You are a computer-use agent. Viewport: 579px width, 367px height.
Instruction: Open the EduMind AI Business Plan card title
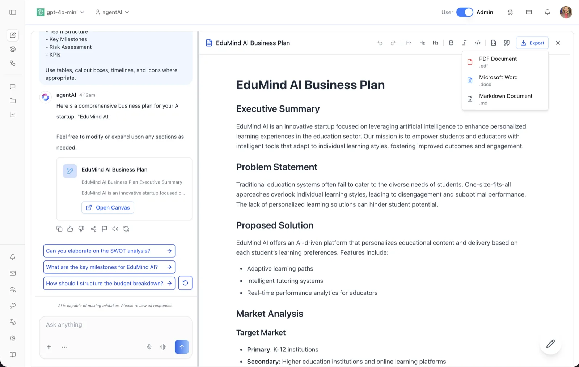coord(114,170)
